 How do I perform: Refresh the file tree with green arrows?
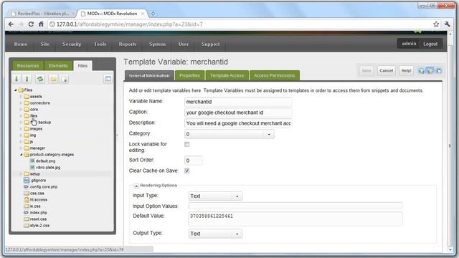[x=40, y=79]
